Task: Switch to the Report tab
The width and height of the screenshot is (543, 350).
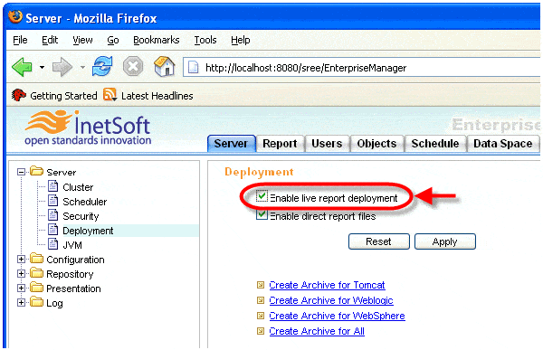Action: pyautogui.click(x=280, y=143)
